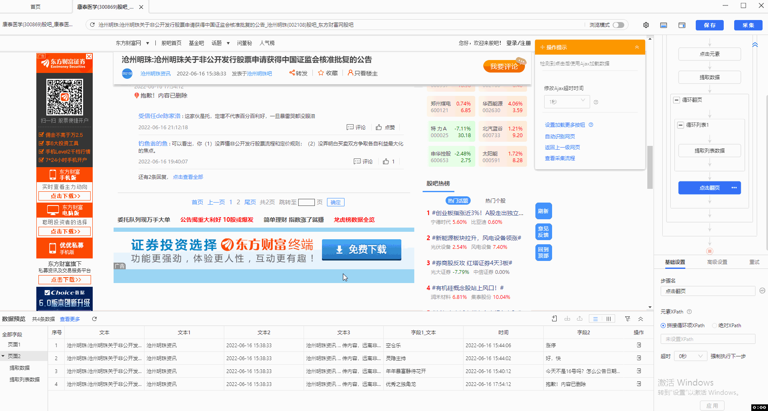The width and height of the screenshot is (768, 411).
Task: Click the help icon next to Ajax timeout
Action: click(596, 102)
